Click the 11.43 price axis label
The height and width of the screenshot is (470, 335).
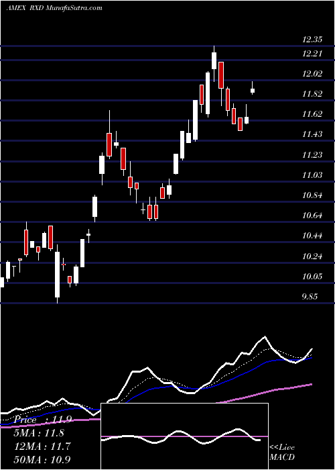coord(312,134)
